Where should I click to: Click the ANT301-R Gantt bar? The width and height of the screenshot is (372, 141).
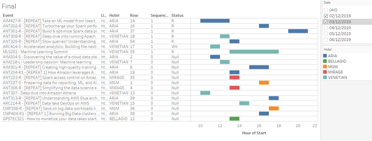coord(298,31)
